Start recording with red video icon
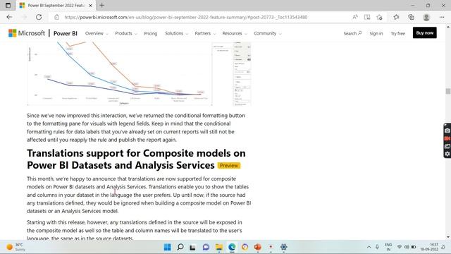 tap(447, 138)
